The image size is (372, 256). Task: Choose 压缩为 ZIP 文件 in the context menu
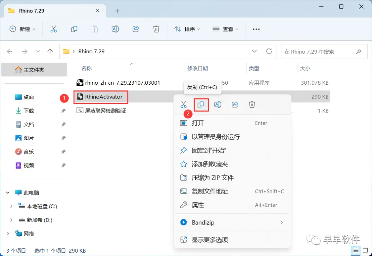coord(232,178)
